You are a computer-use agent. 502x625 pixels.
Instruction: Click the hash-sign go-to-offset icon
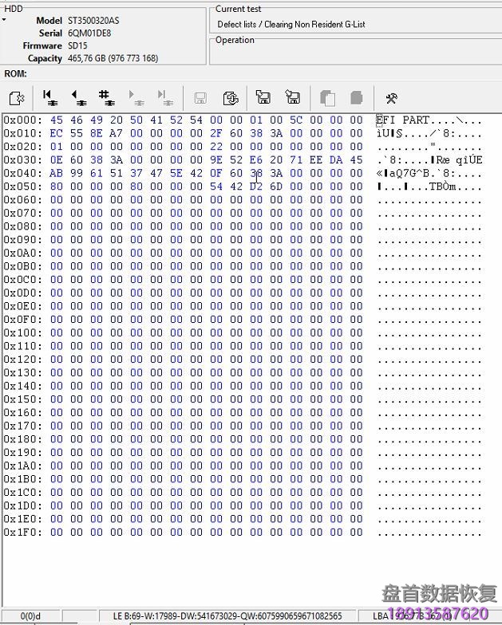(105, 98)
